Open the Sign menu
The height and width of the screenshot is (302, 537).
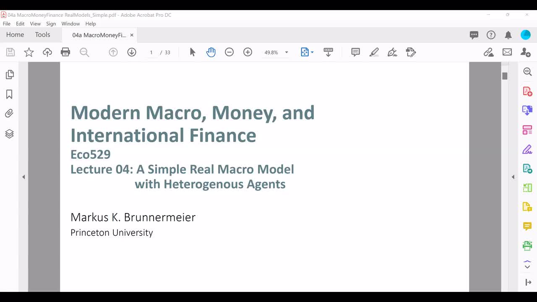coord(51,24)
